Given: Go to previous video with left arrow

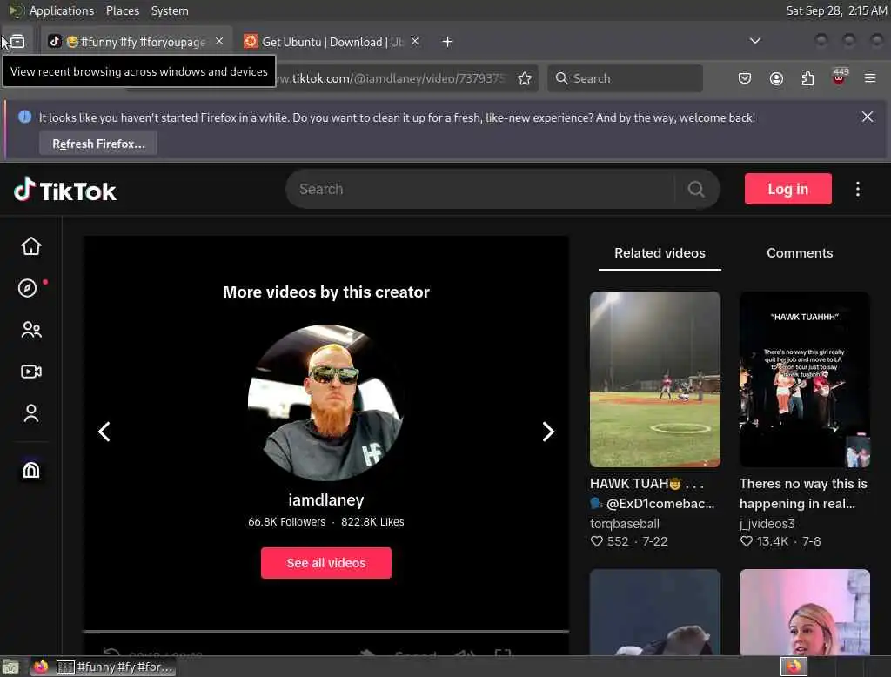Looking at the screenshot, I should coord(104,432).
